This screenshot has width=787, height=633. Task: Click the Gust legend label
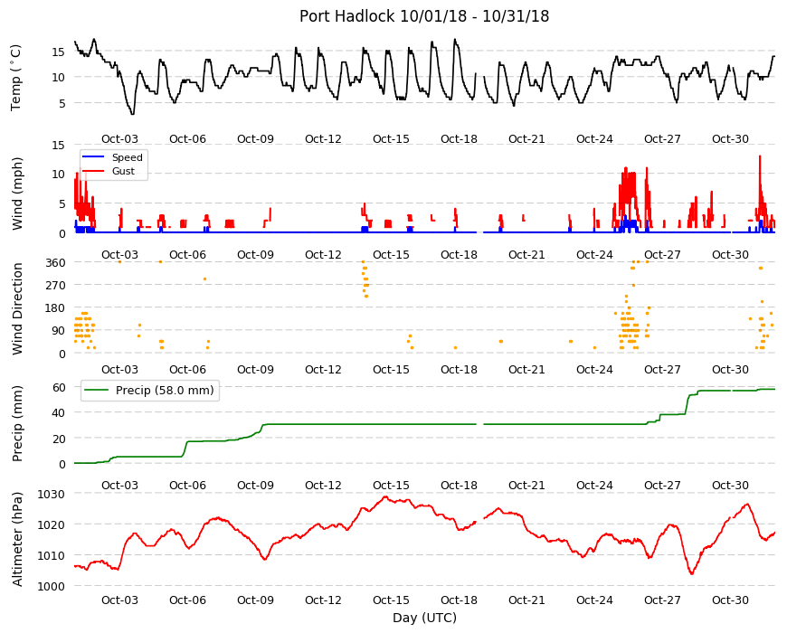coord(123,171)
